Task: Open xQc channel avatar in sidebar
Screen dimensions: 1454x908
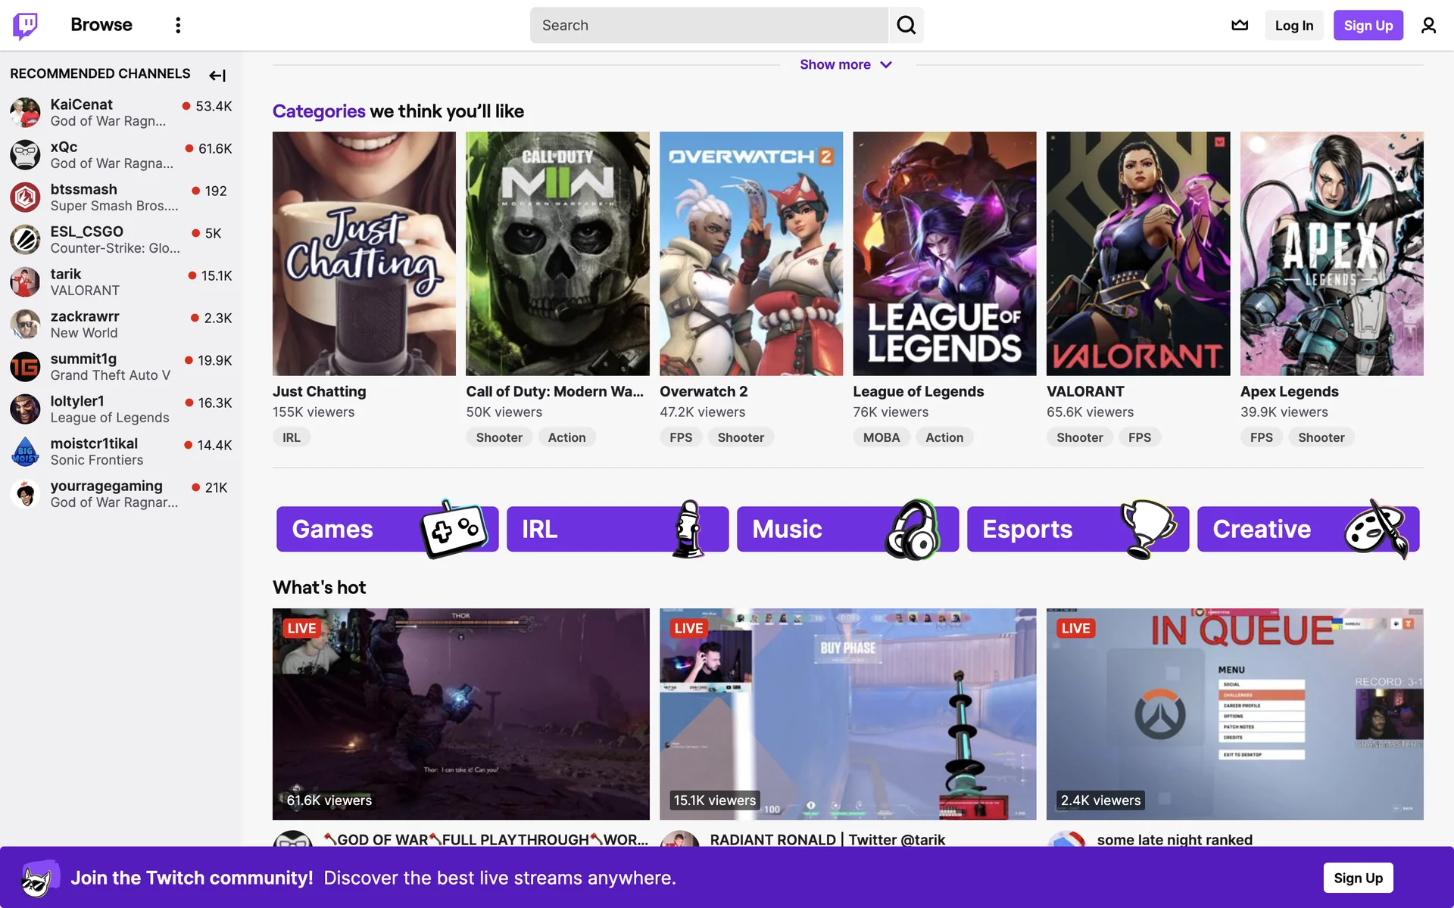Action: click(x=25, y=154)
